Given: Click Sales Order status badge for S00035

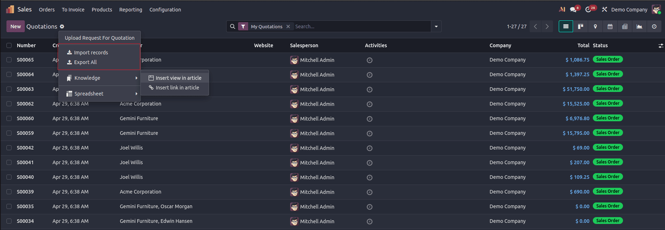Looking at the screenshot, I should (608, 206).
